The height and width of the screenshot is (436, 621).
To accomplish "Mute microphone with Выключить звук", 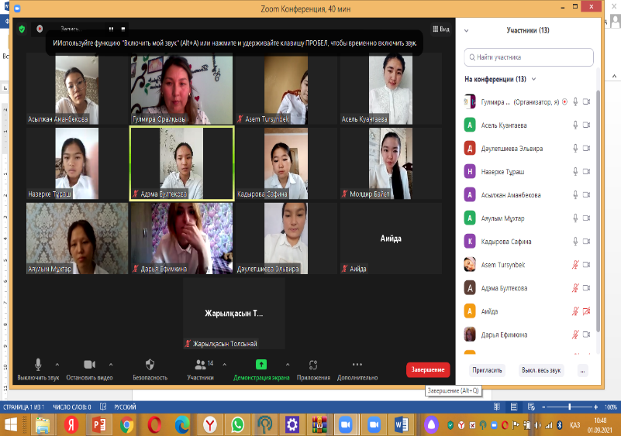I will [x=38, y=365].
